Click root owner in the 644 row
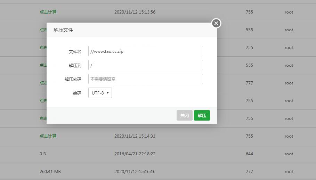This screenshot has width=316, height=180. point(289,154)
